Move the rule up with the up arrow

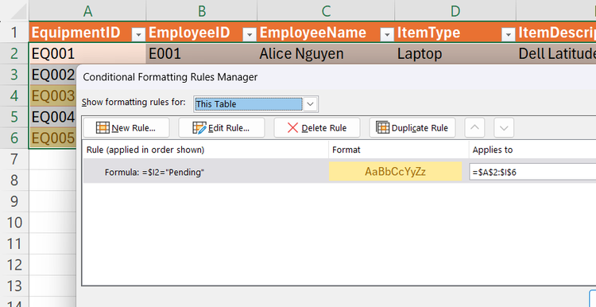(474, 128)
